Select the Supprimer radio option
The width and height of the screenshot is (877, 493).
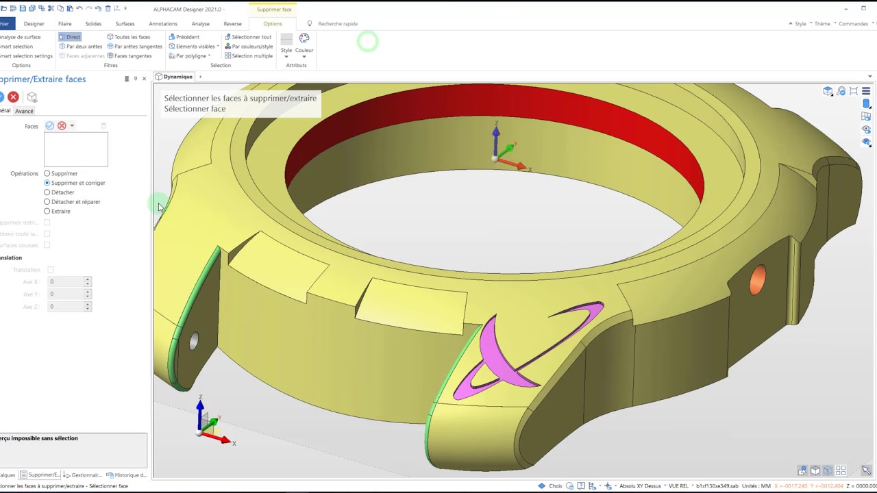(61, 173)
